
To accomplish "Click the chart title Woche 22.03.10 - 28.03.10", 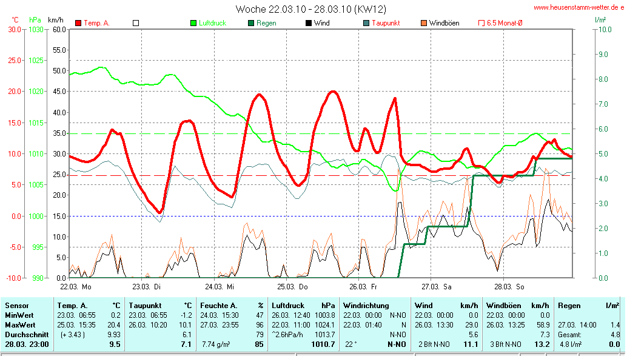I will (311, 9).
